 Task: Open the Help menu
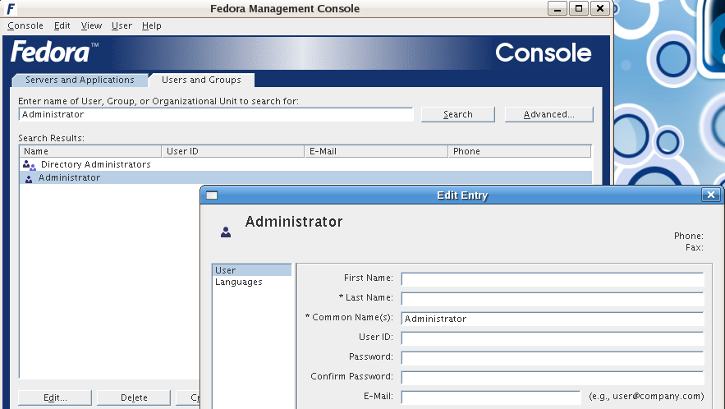152,26
